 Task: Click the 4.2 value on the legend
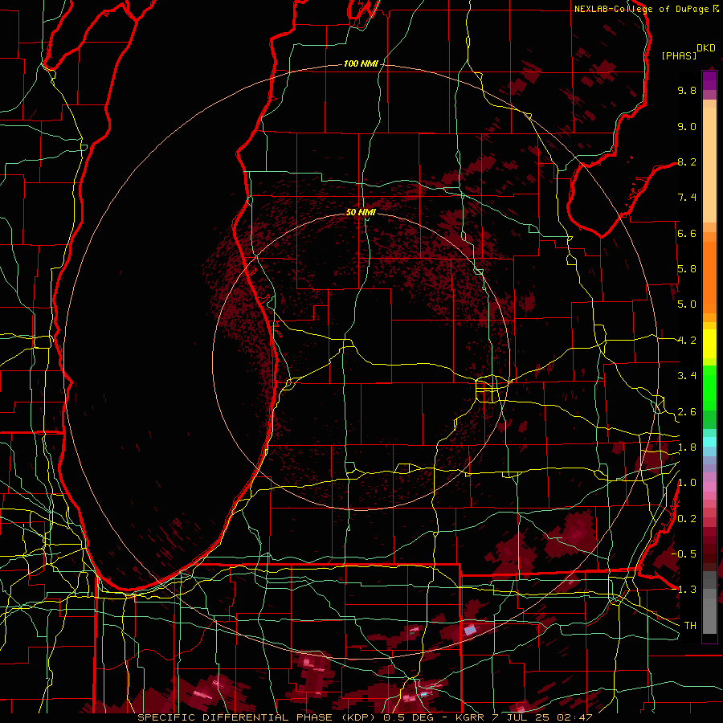click(x=687, y=341)
